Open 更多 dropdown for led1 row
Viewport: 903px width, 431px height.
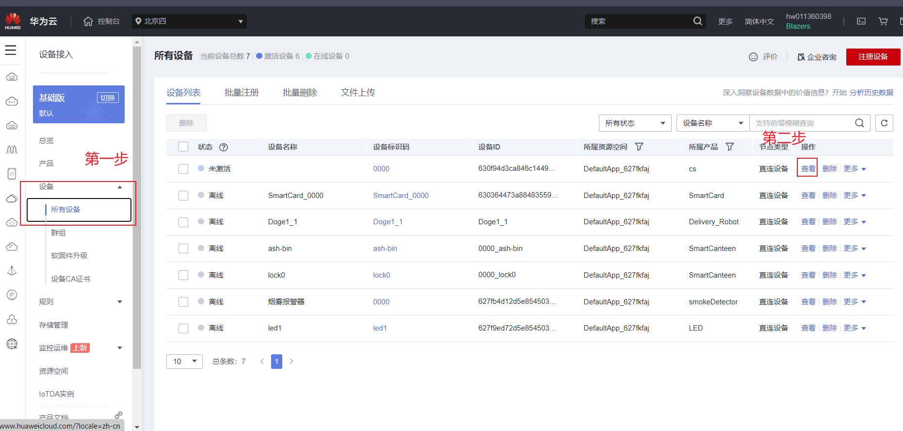(x=855, y=328)
